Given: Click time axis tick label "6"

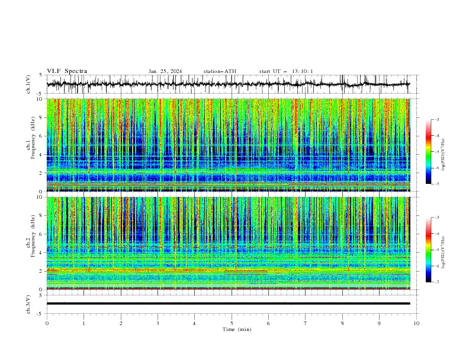Looking at the screenshot, I should click(x=268, y=323).
